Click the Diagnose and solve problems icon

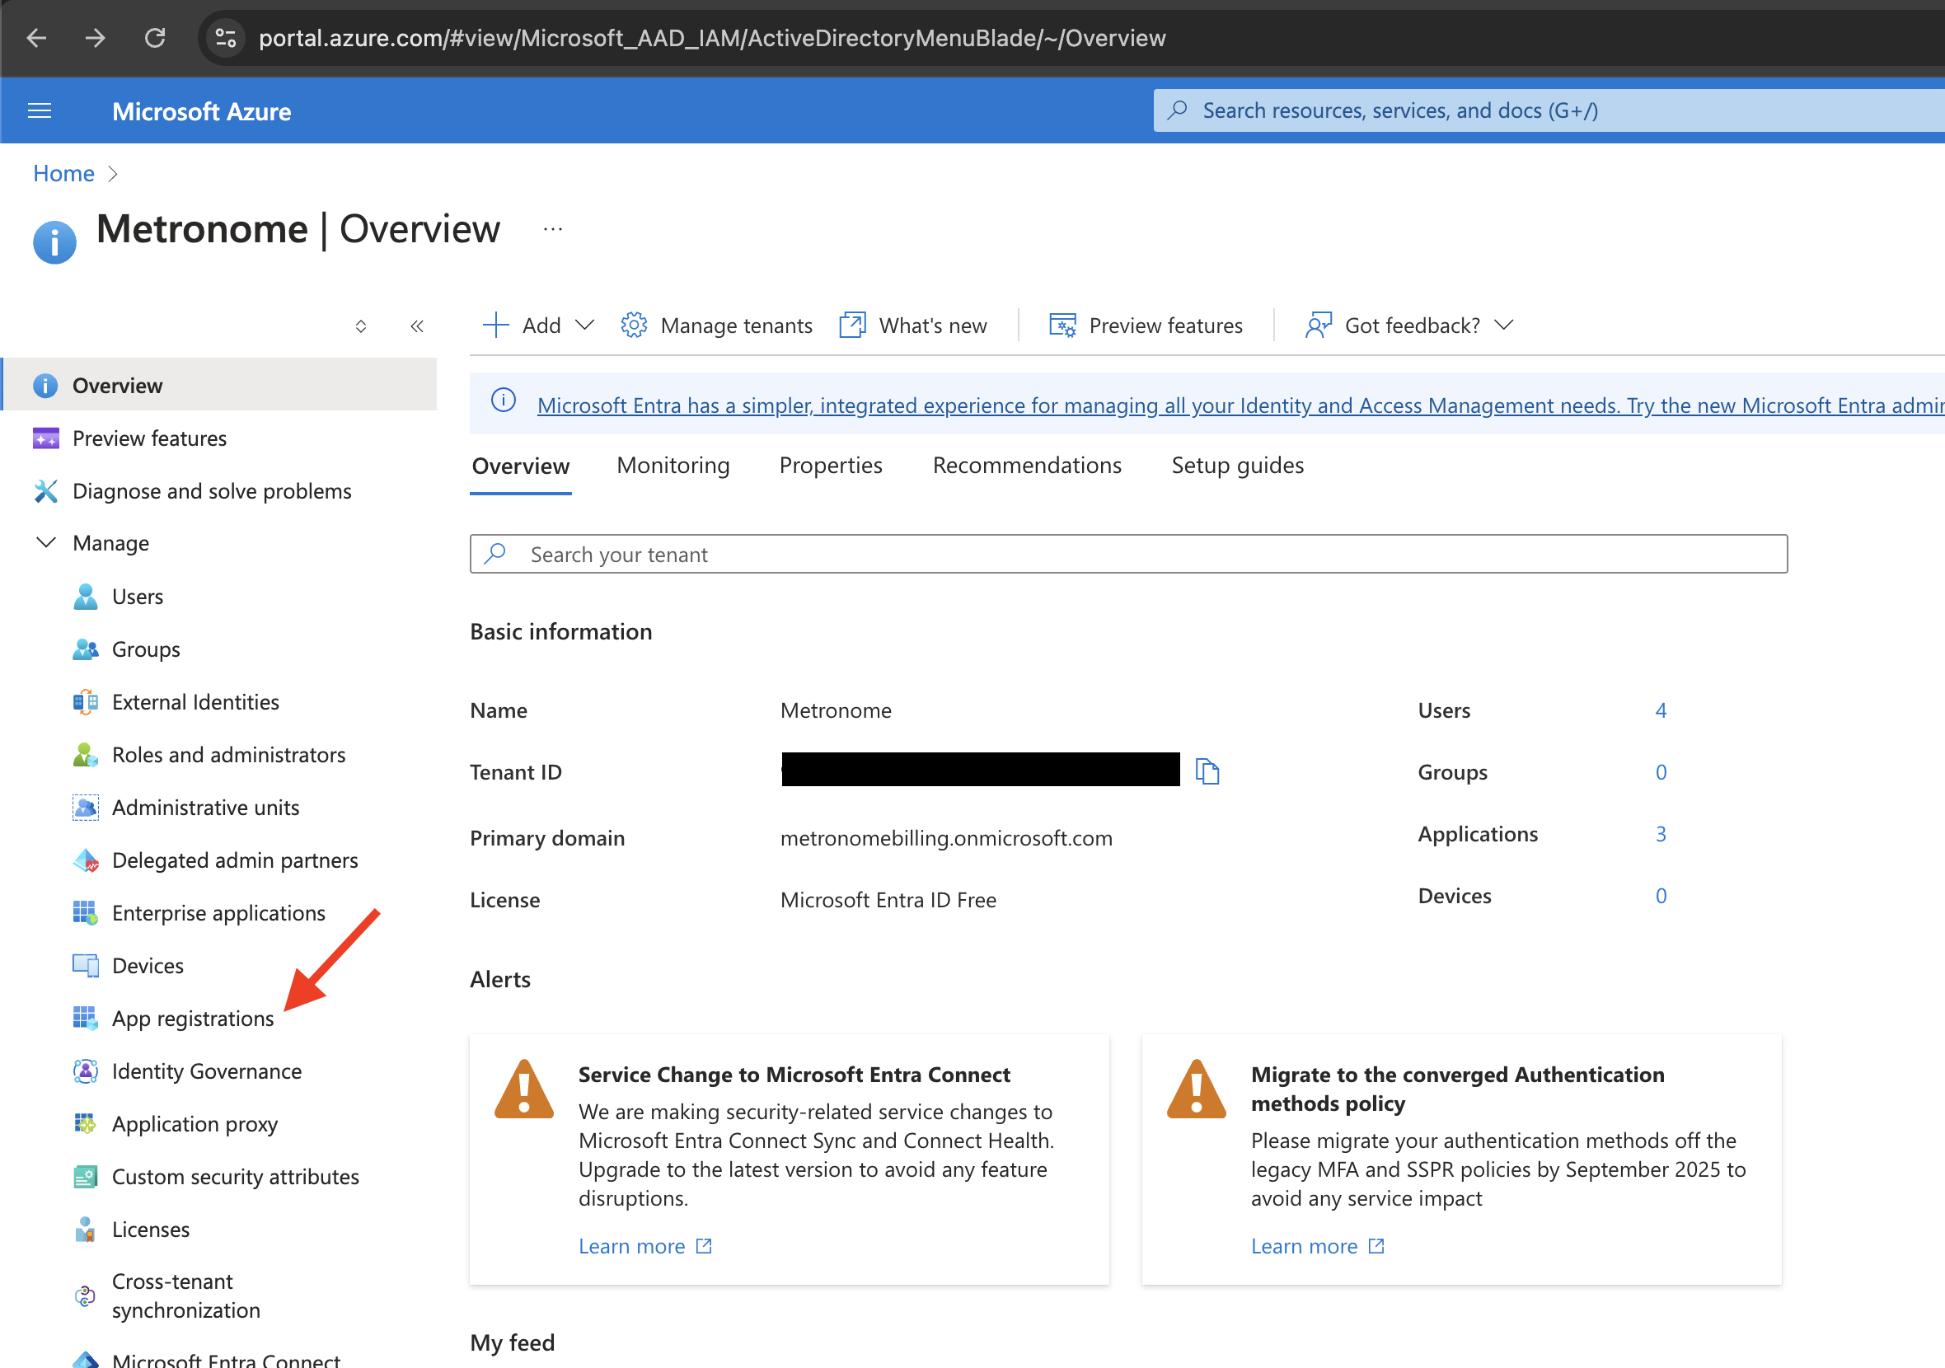tap(46, 490)
